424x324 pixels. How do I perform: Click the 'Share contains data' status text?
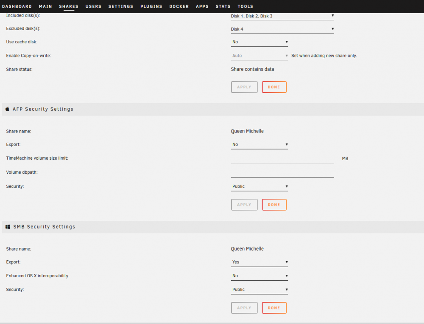pos(252,69)
